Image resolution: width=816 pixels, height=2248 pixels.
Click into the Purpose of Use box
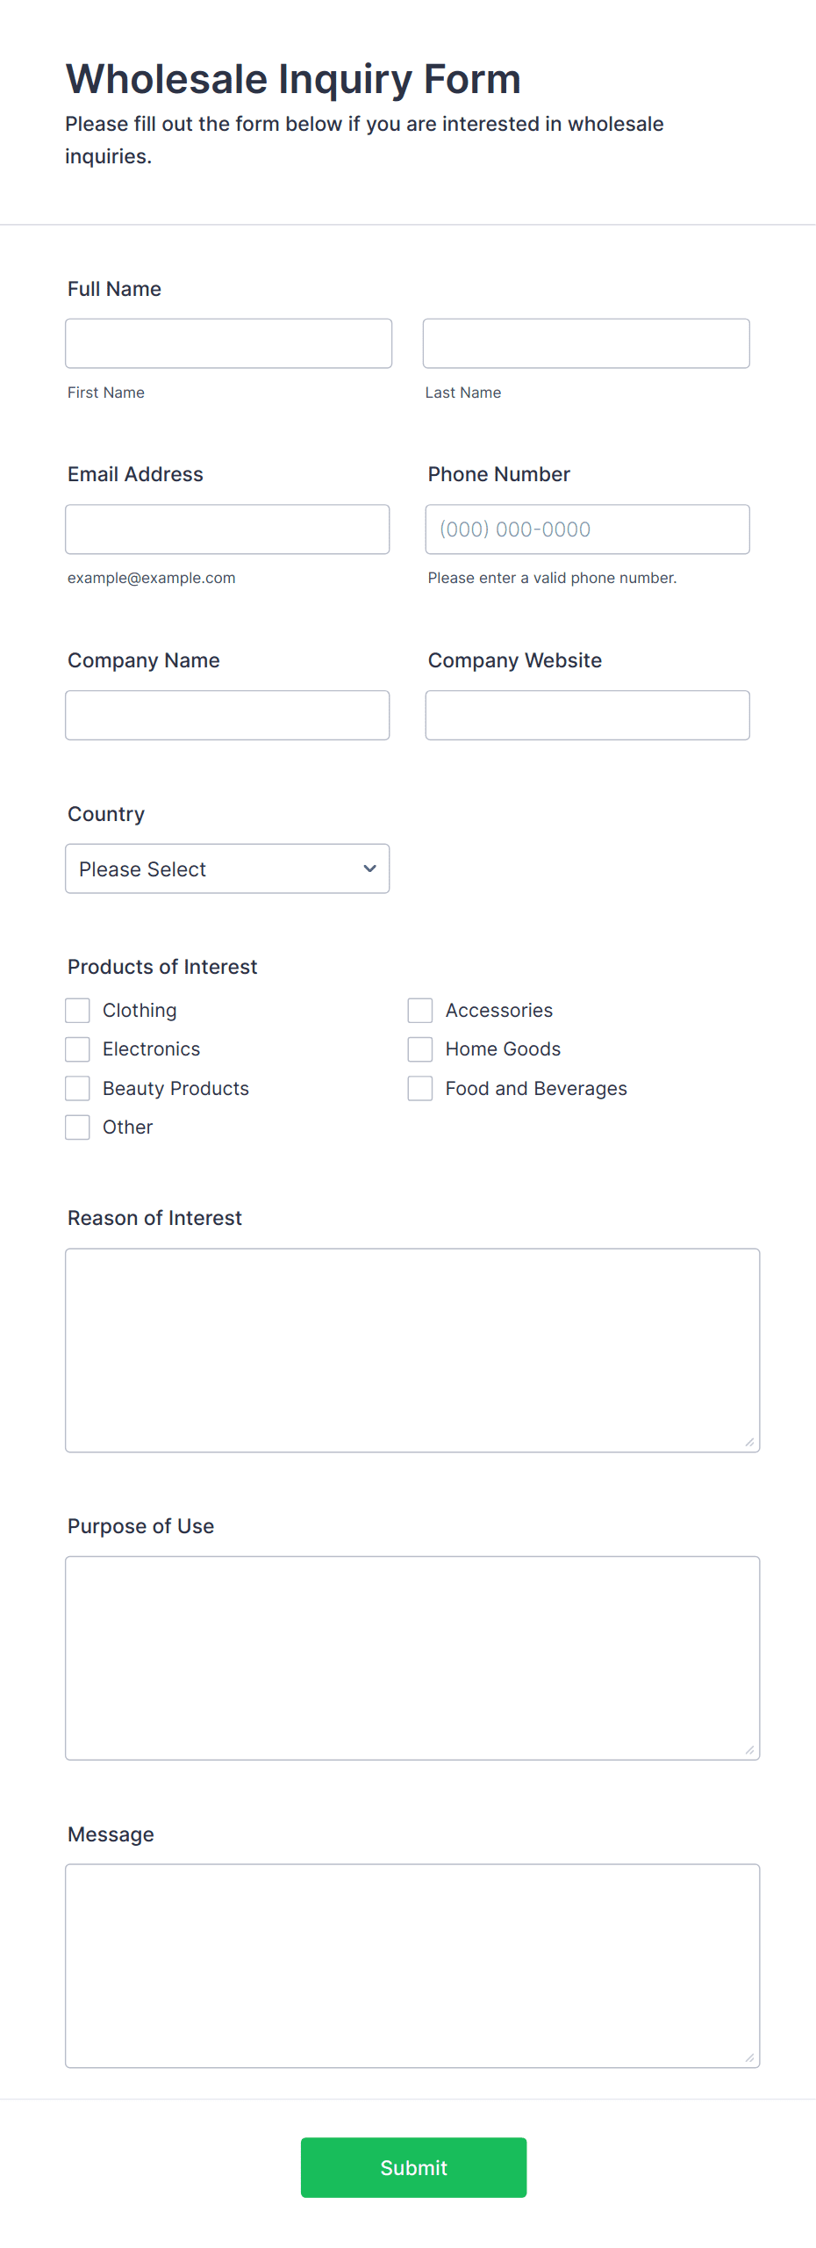pos(412,1655)
